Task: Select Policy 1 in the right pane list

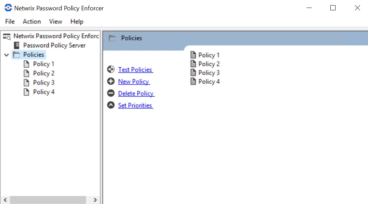Action: [x=209, y=55]
